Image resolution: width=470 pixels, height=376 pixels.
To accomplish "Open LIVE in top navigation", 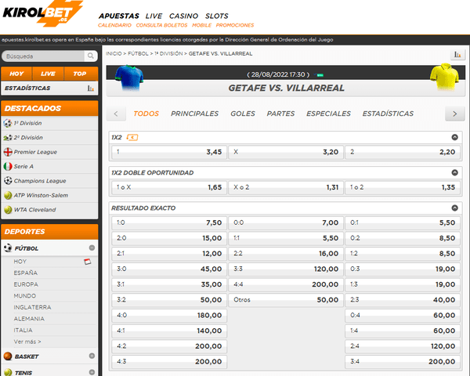I will (x=154, y=16).
